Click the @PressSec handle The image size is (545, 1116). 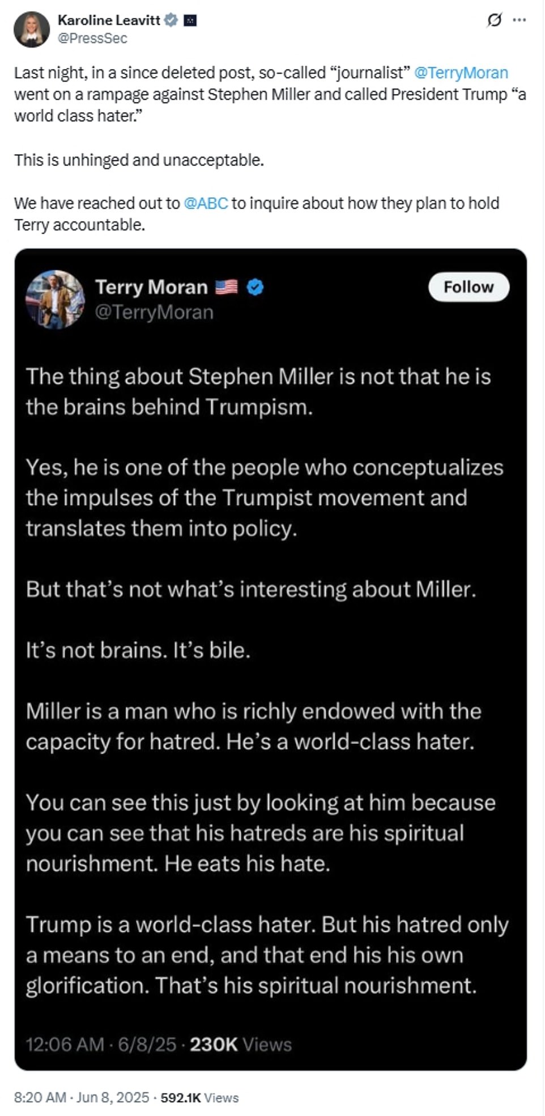click(x=92, y=39)
